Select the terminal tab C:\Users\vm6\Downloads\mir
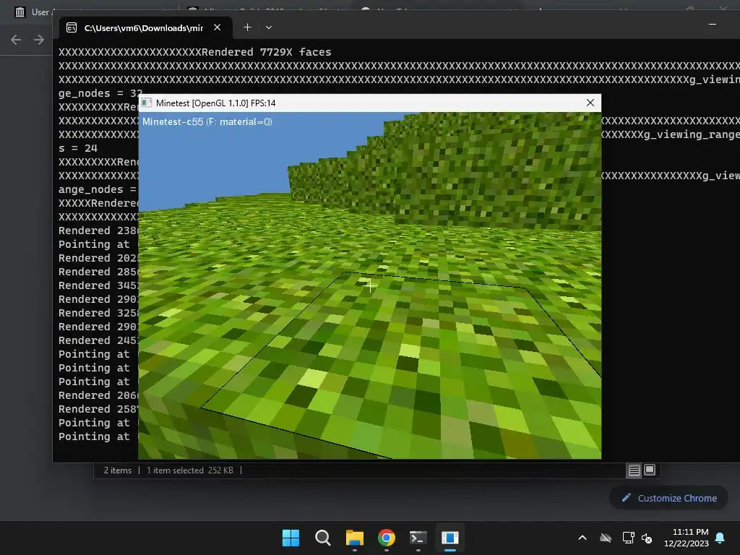The height and width of the screenshot is (555, 740). click(x=146, y=27)
